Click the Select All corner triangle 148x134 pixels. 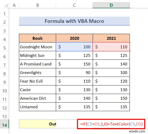[x=6, y=5]
